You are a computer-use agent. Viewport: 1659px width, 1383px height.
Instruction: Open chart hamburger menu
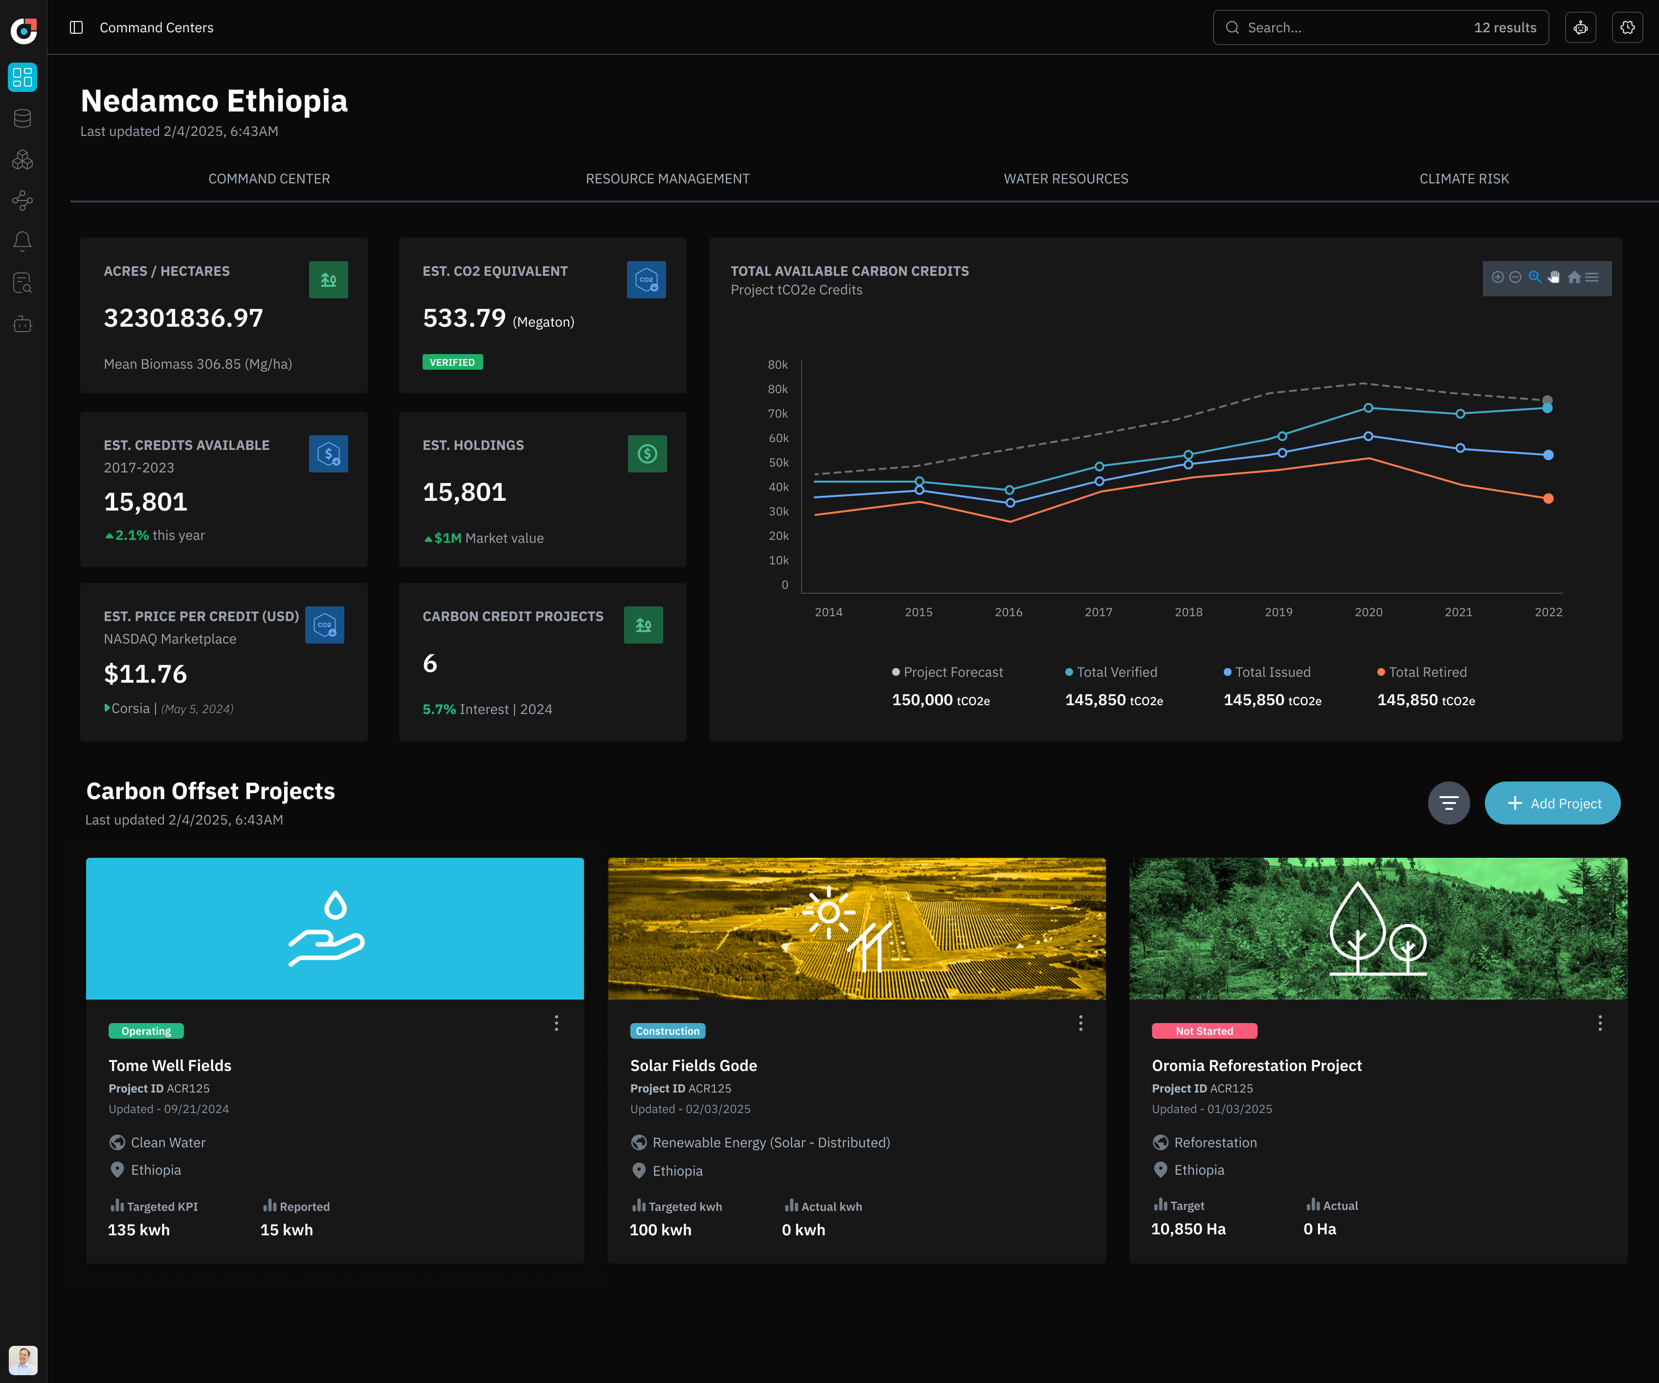pos(1592,277)
